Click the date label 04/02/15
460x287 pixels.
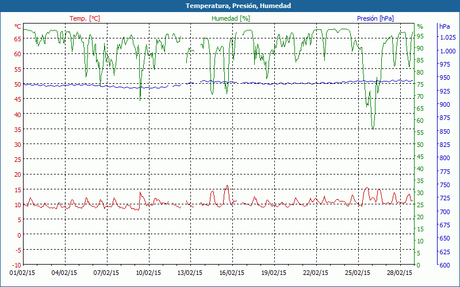[64, 273]
